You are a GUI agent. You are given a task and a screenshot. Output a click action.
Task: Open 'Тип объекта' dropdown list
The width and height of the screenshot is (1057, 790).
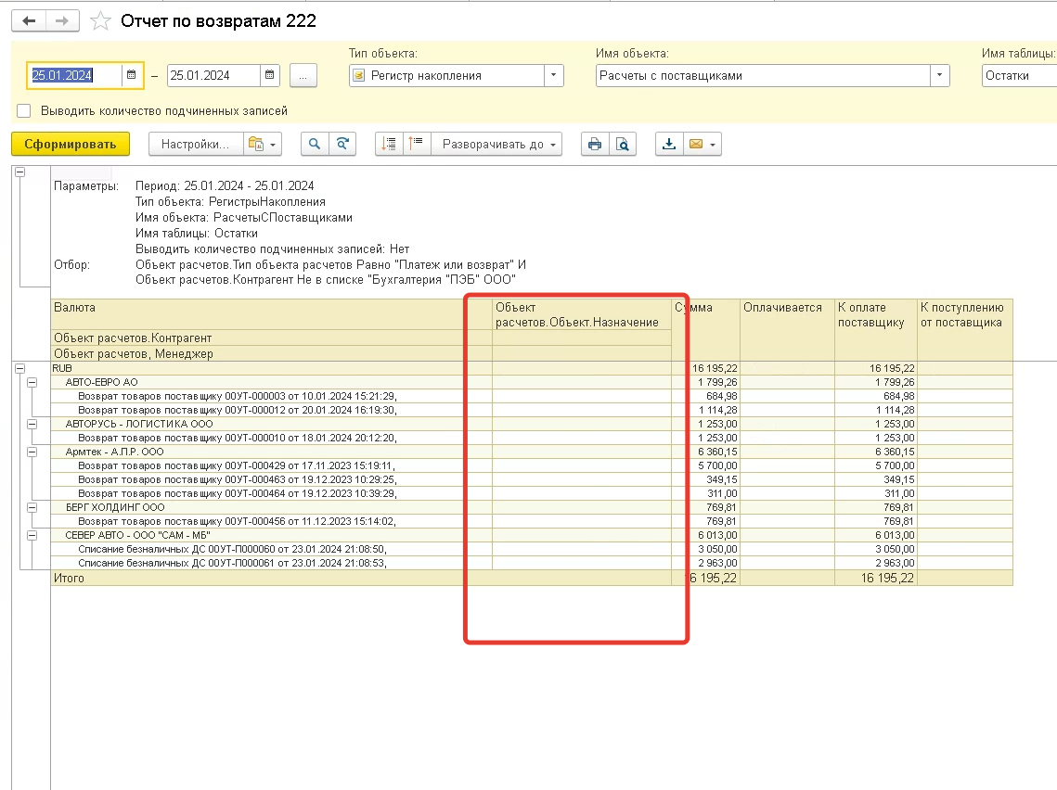[x=553, y=76]
